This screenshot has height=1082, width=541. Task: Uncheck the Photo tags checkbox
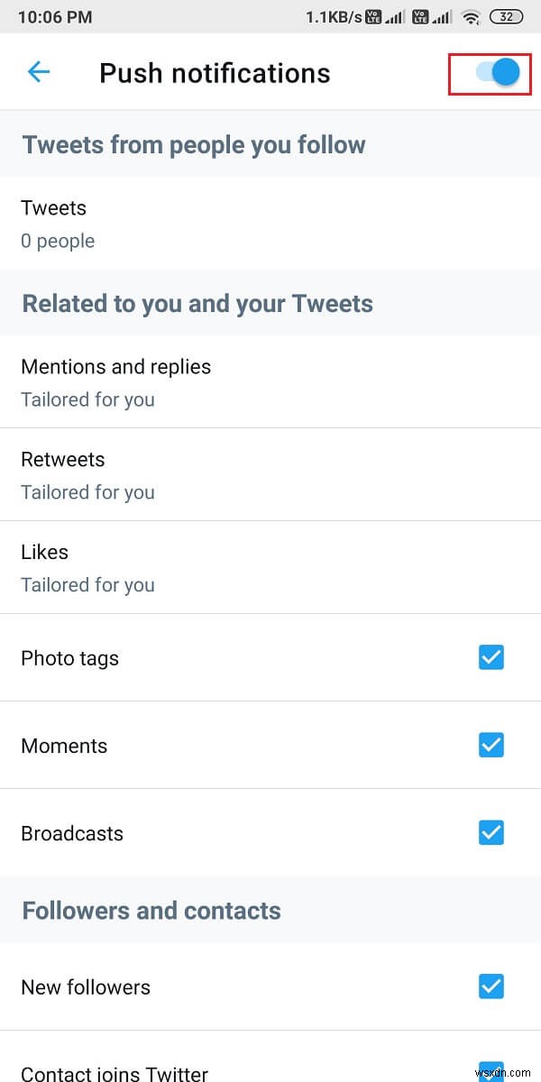pos(491,657)
